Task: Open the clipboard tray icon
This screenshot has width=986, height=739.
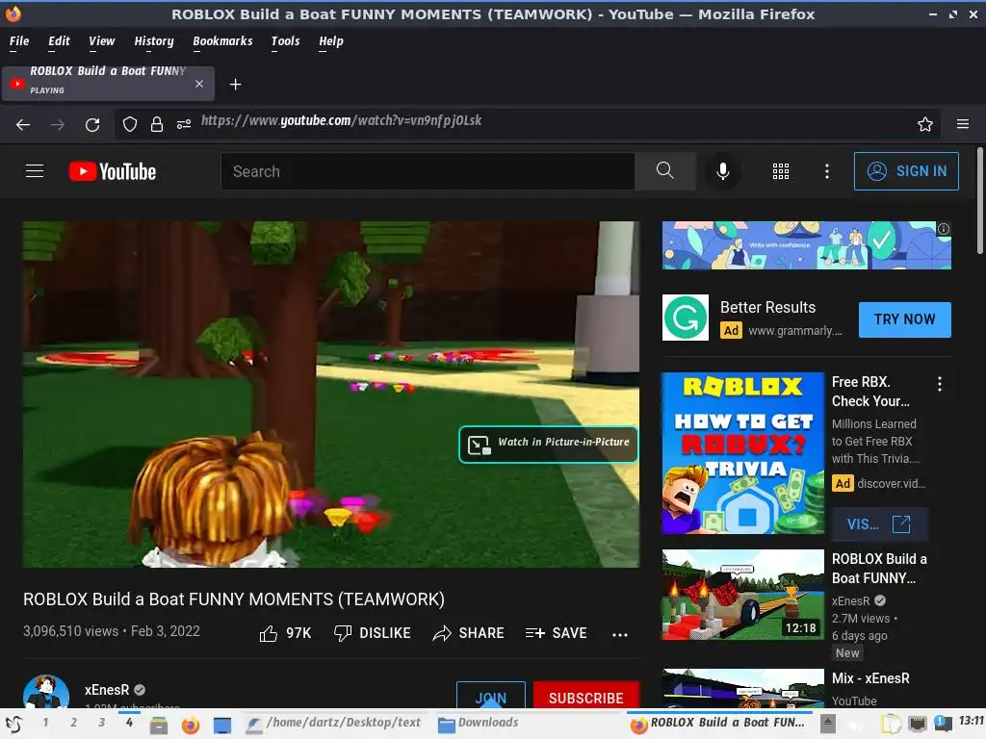Action: pyautogui.click(x=891, y=724)
